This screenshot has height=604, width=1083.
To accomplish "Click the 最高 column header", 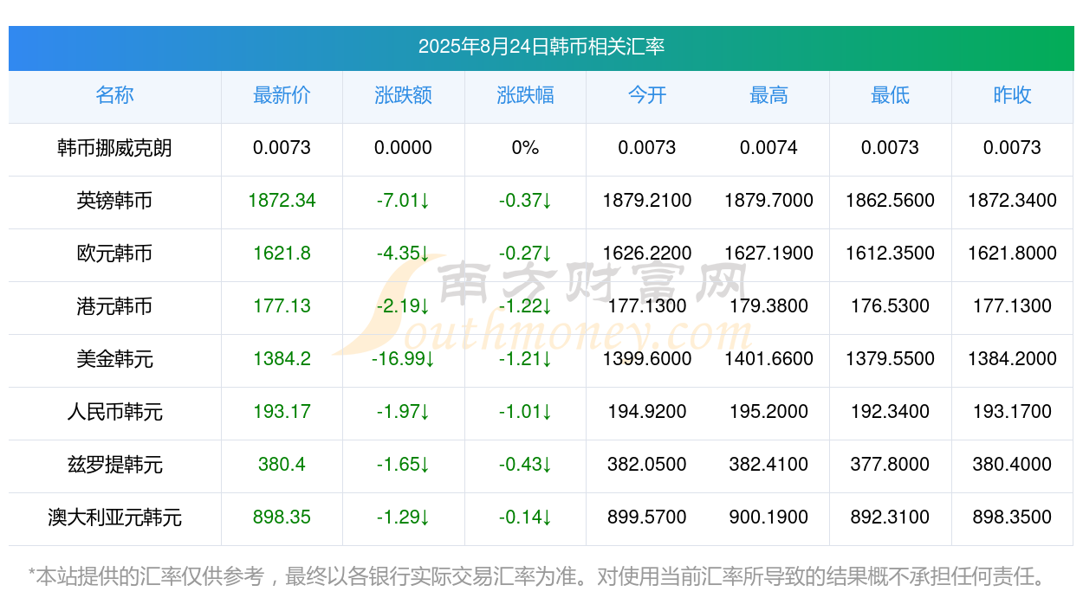I will tap(768, 95).
